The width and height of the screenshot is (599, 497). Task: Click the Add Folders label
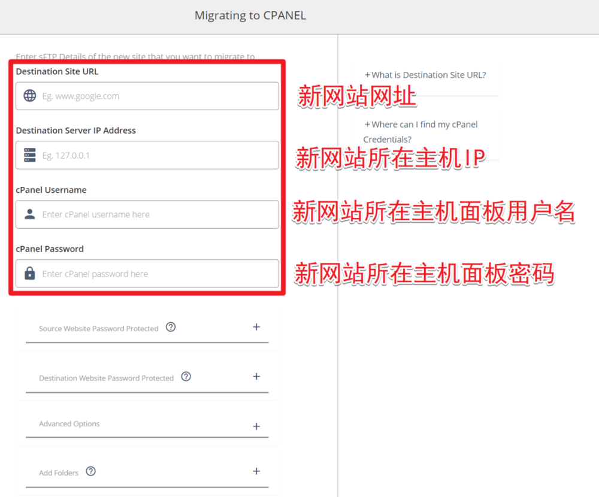coord(59,473)
